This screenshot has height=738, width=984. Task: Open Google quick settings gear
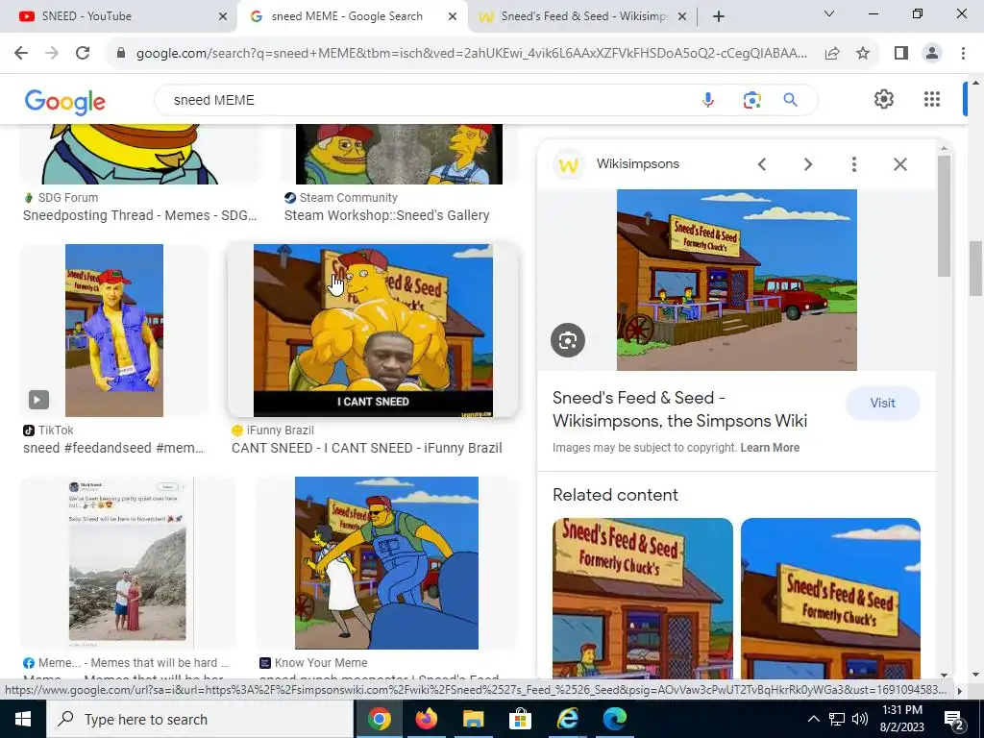click(884, 99)
